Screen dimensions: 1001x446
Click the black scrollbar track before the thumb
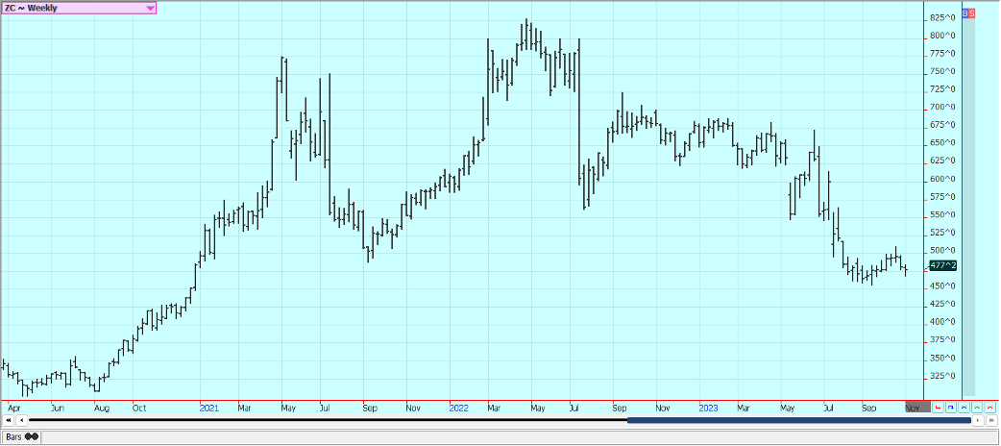click(329, 420)
